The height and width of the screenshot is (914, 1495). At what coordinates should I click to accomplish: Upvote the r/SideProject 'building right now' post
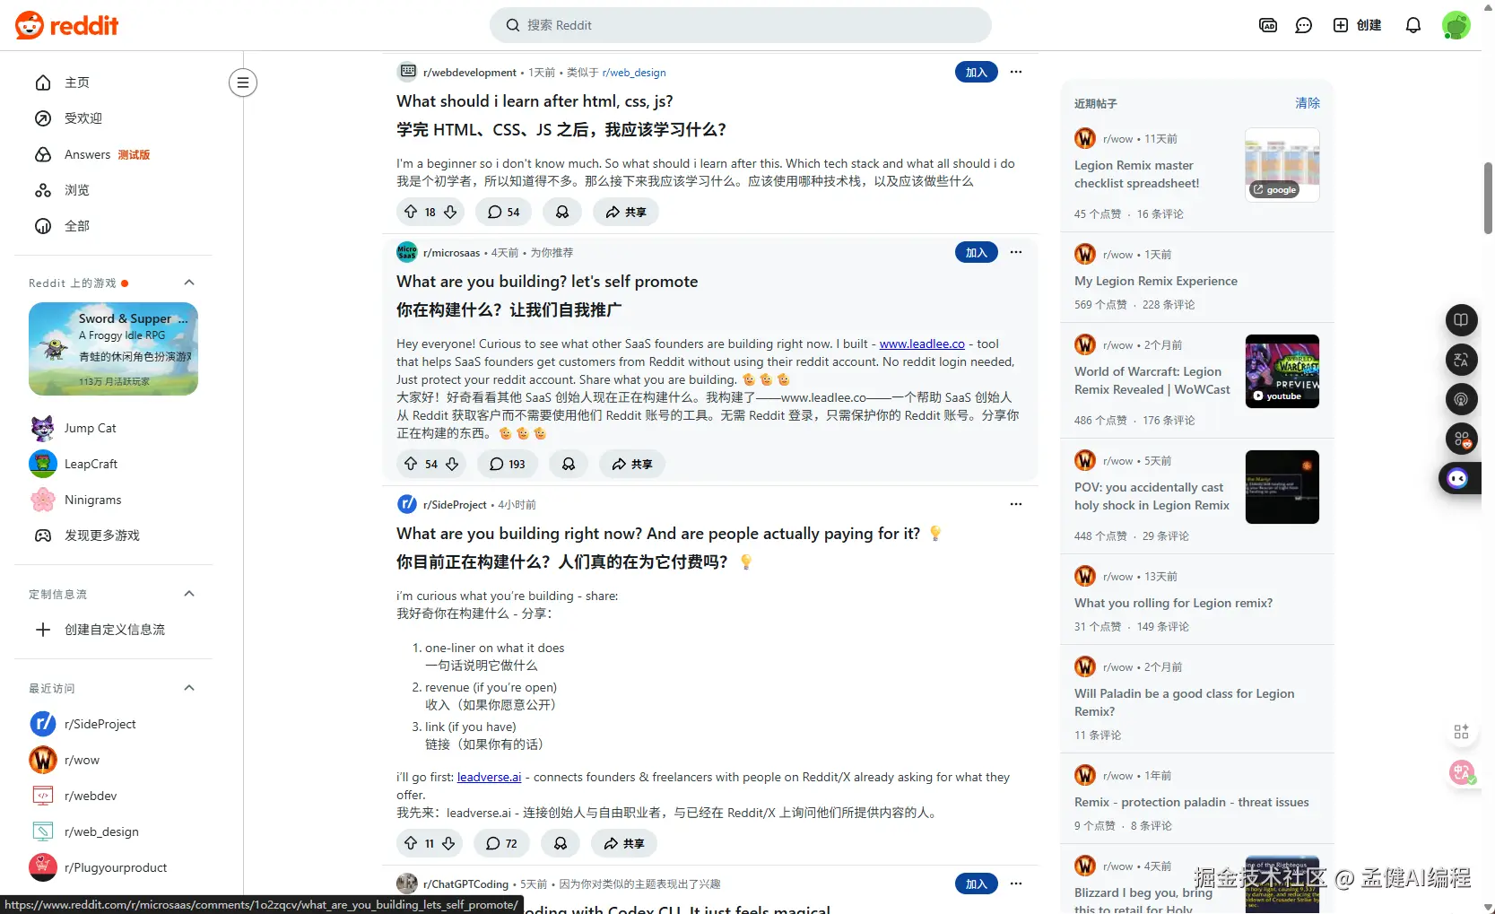[411, 843]
